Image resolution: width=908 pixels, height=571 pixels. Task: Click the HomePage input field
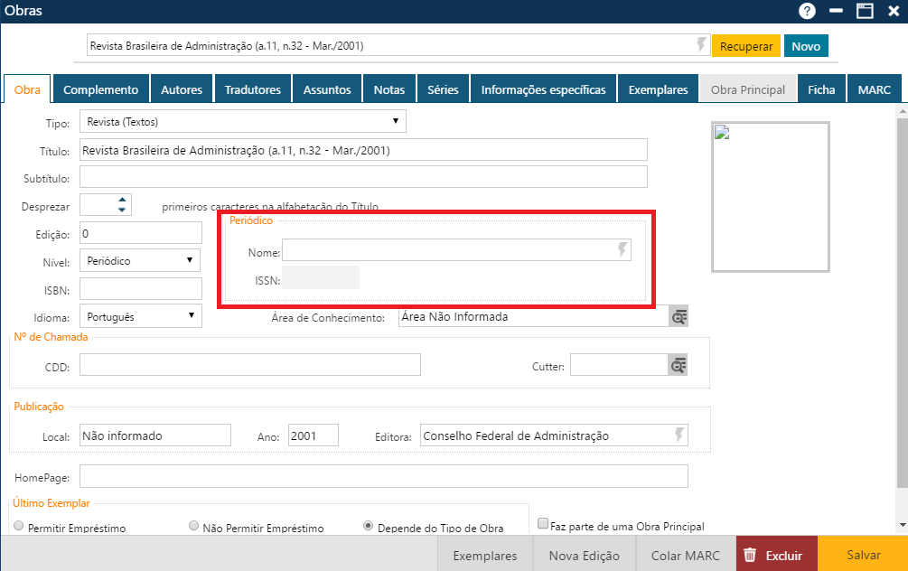click(383, 476)
